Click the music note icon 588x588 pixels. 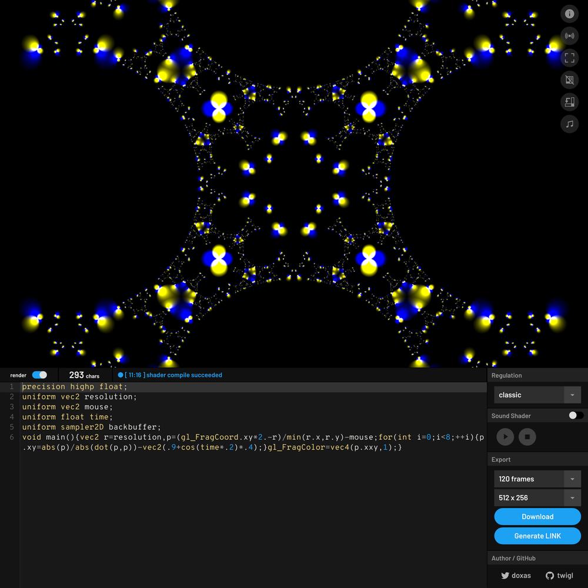(x=569, y=123)
